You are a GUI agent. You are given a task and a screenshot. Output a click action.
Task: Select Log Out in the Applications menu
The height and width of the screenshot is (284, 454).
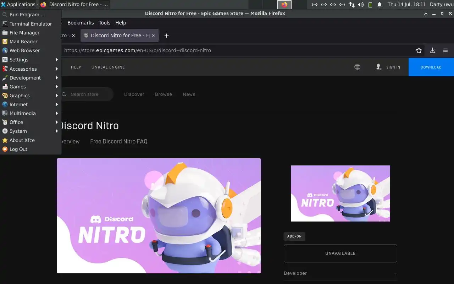point(31,149)
